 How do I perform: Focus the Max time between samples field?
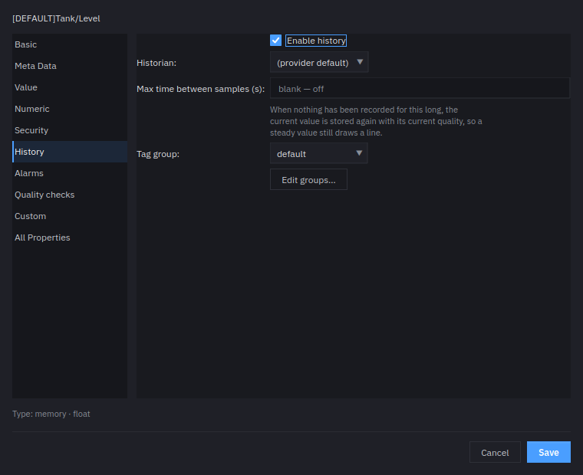pyautogui.click(x=420, y=88)
